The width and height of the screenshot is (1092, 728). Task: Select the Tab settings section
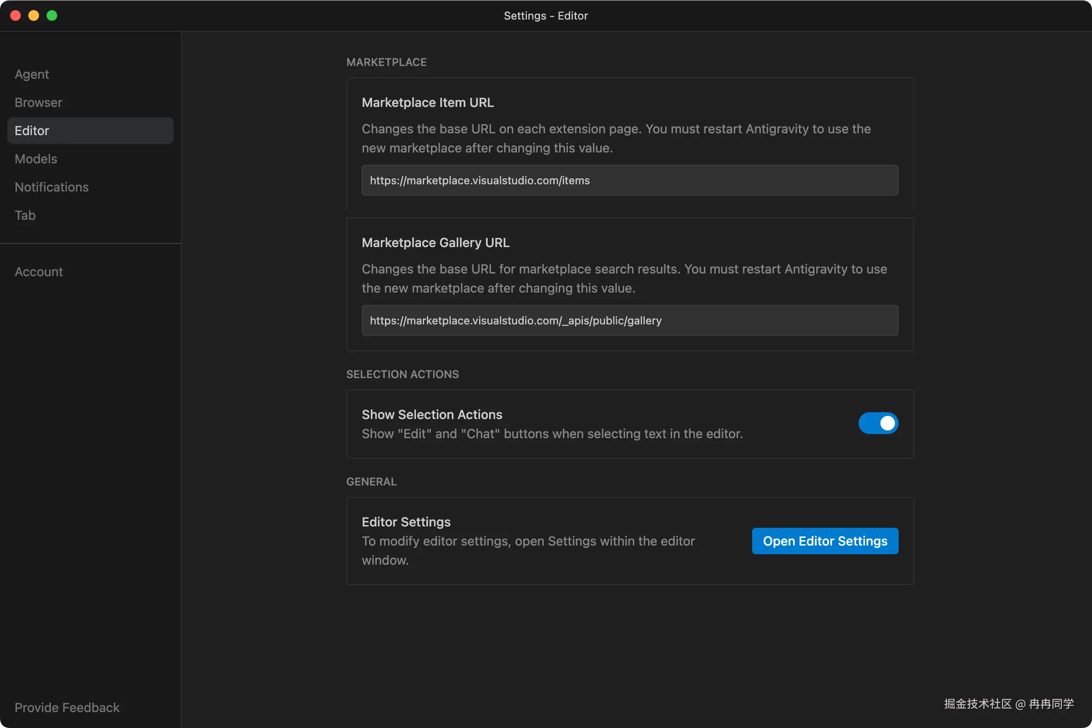(25, 215)
